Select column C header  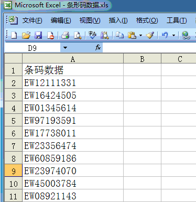click(179, 59)
